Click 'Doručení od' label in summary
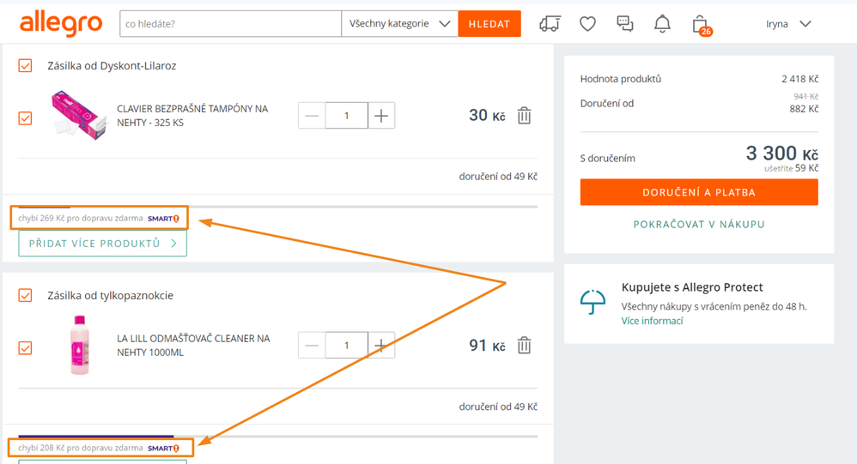This screenshot has width=857, height=464. [606, 103]
